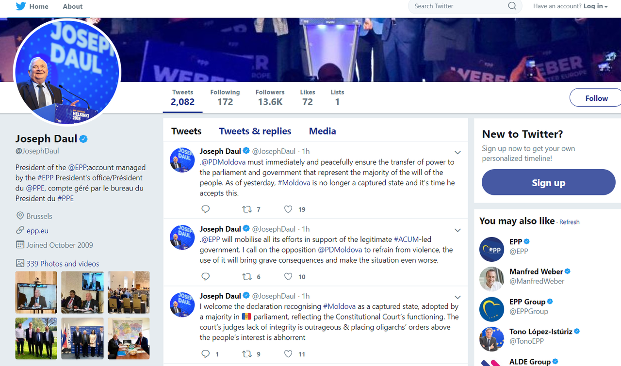This screenshot has height=366, width=621.
Task: View the 2,082 Tweets count
Action: [x=183, y=97]
